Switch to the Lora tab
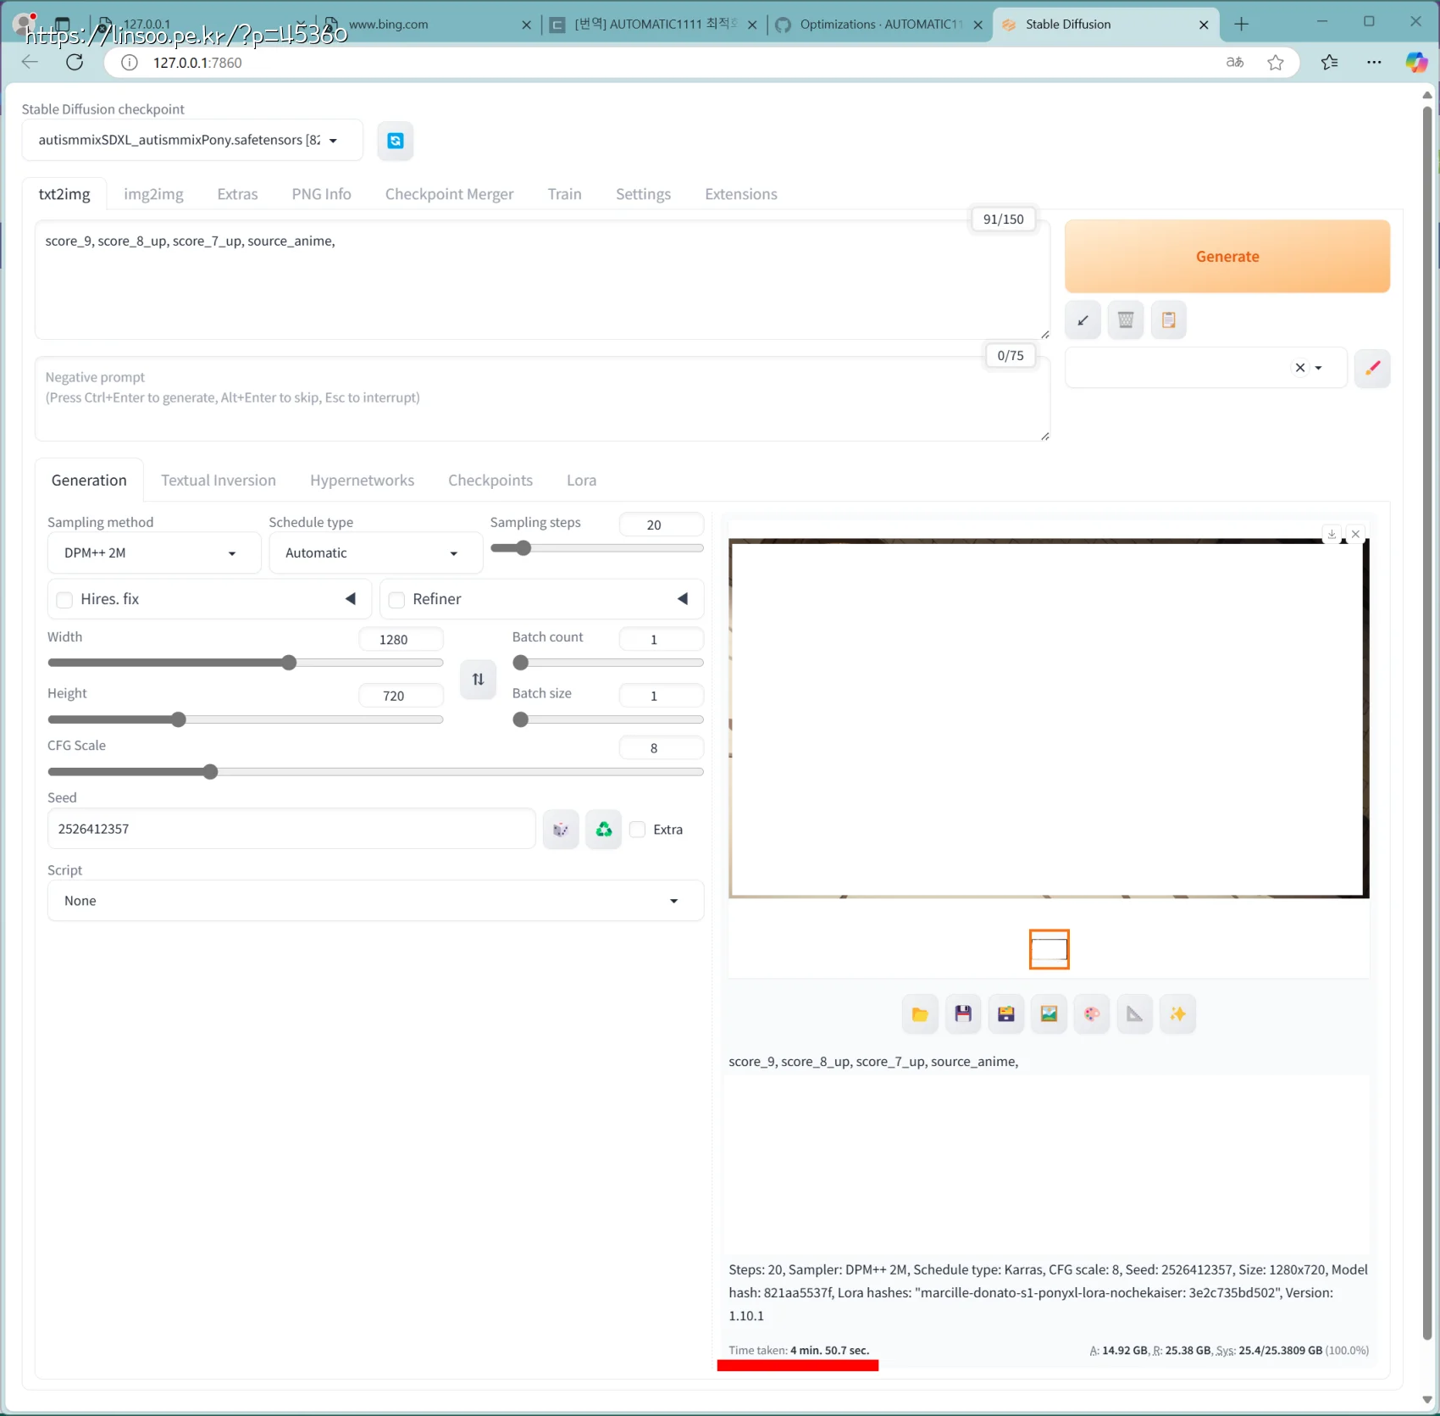The width and height of the screenshot is (1440, 1416). [x=581, y=480]
